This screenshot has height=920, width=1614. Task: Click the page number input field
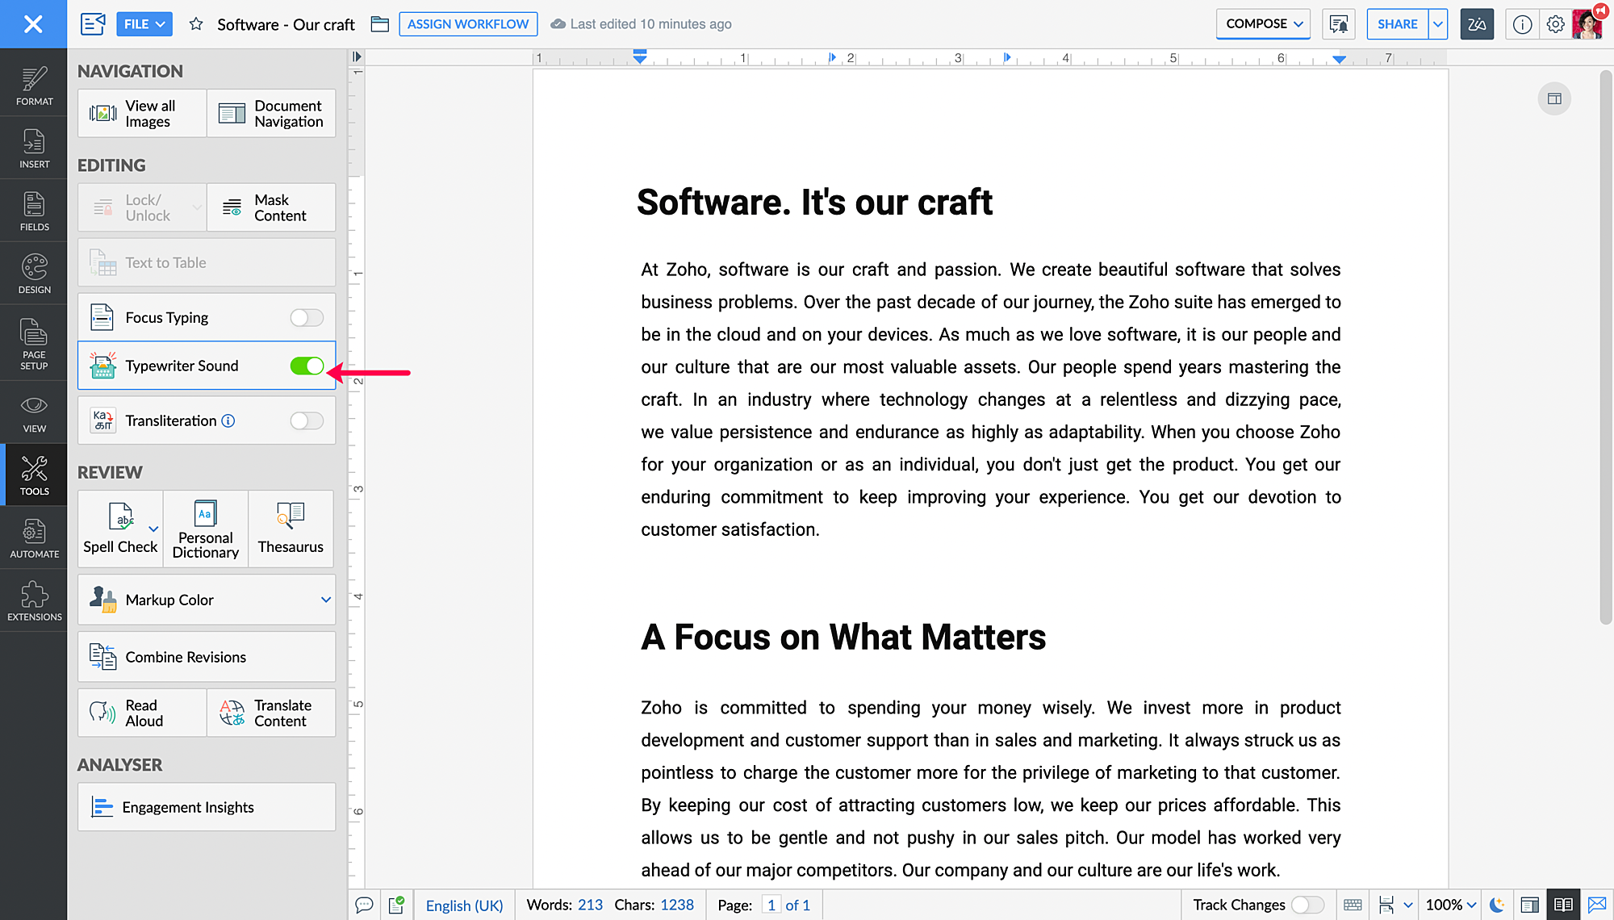(x=771, y=905)
